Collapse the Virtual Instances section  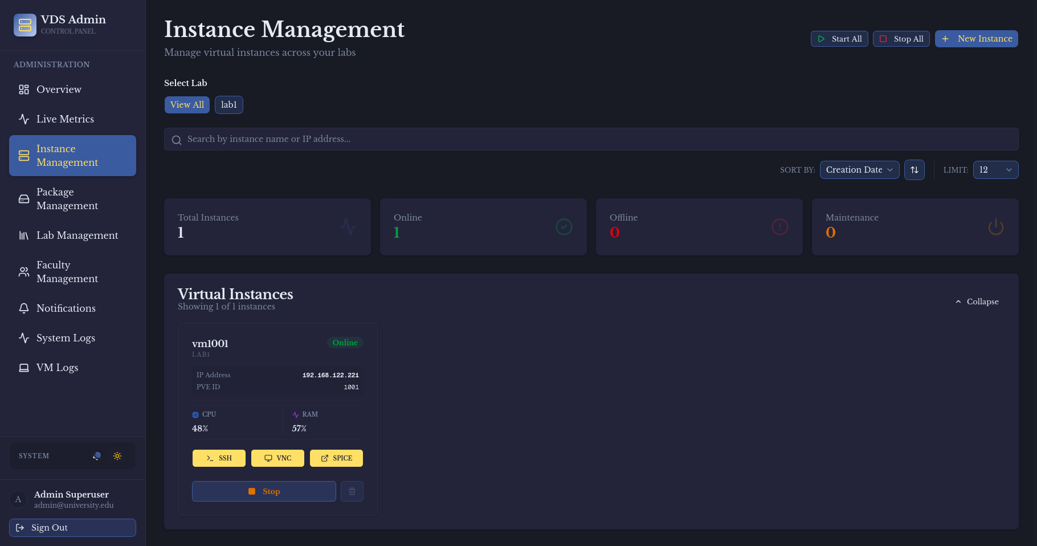click(x=977, y=301)
